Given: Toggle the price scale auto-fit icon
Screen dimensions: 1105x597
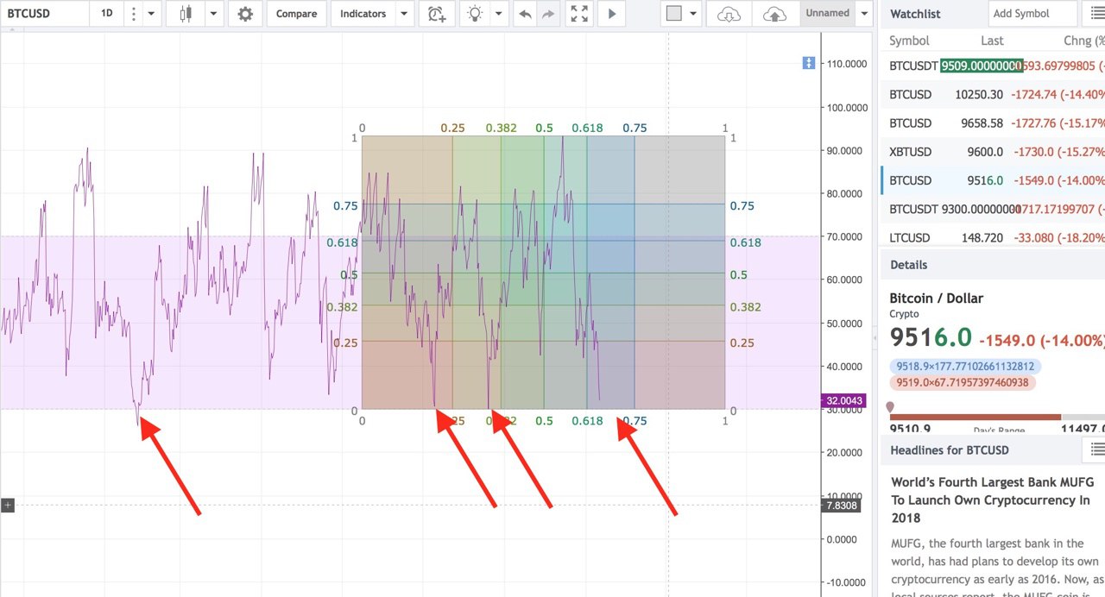Looking at the screenshot, I should (809, 63).
